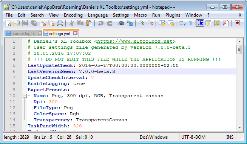247x144 pixels.
Task: Click scrollbar down arrow
Action: click(x=239, y=127)
